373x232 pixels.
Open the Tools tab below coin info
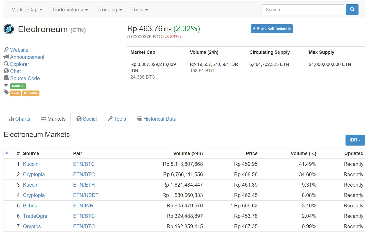click(117, 119)
